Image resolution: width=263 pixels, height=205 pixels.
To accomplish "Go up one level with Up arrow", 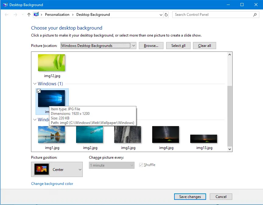I will pos(29,15).
